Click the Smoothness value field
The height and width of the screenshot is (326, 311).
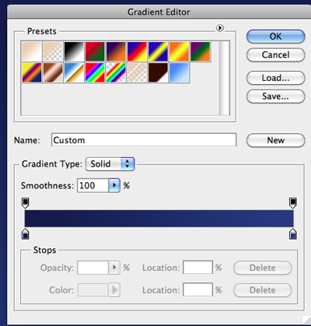(x=93, y=185)
